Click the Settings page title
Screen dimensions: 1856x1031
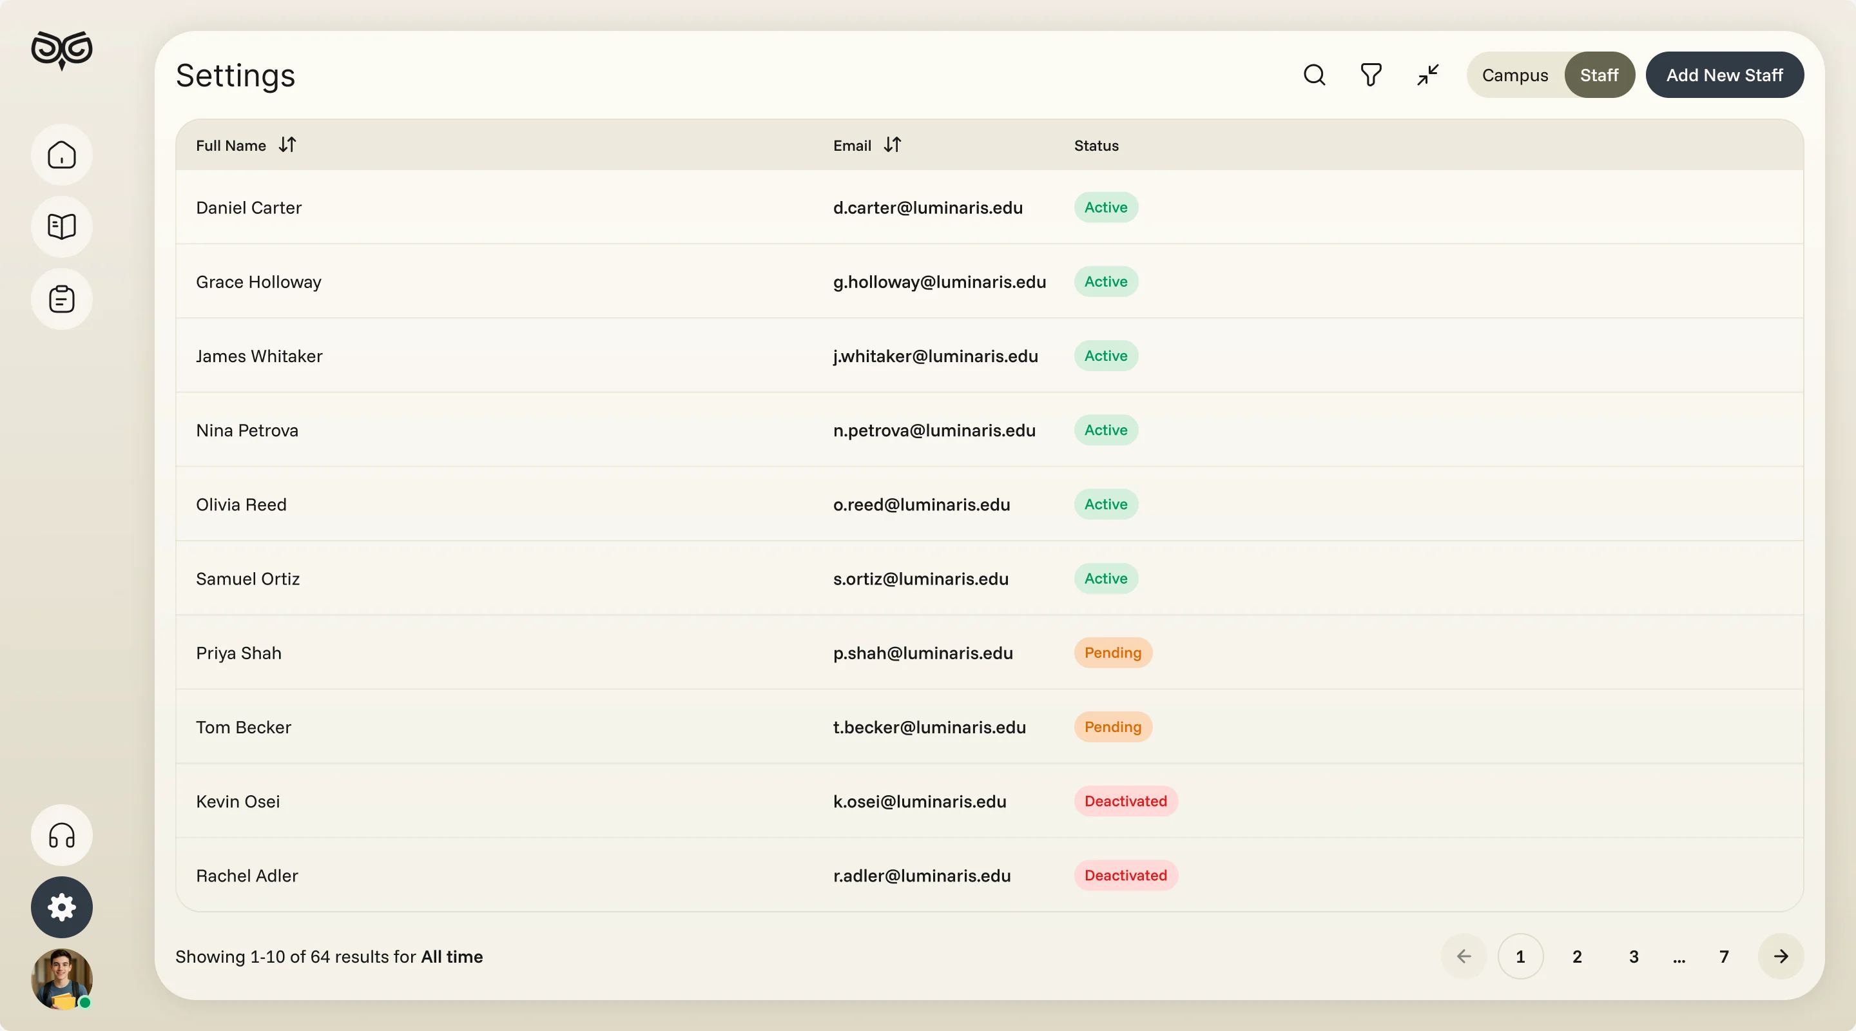click(x=236, y=75)
